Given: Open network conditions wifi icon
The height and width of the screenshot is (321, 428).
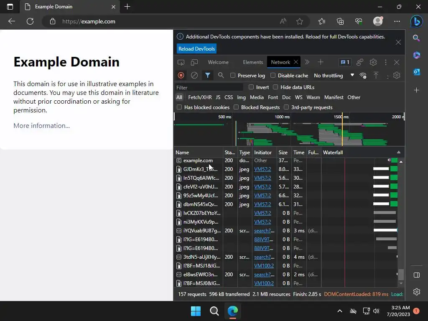Looking at the screenshot, I should (363, 76).
